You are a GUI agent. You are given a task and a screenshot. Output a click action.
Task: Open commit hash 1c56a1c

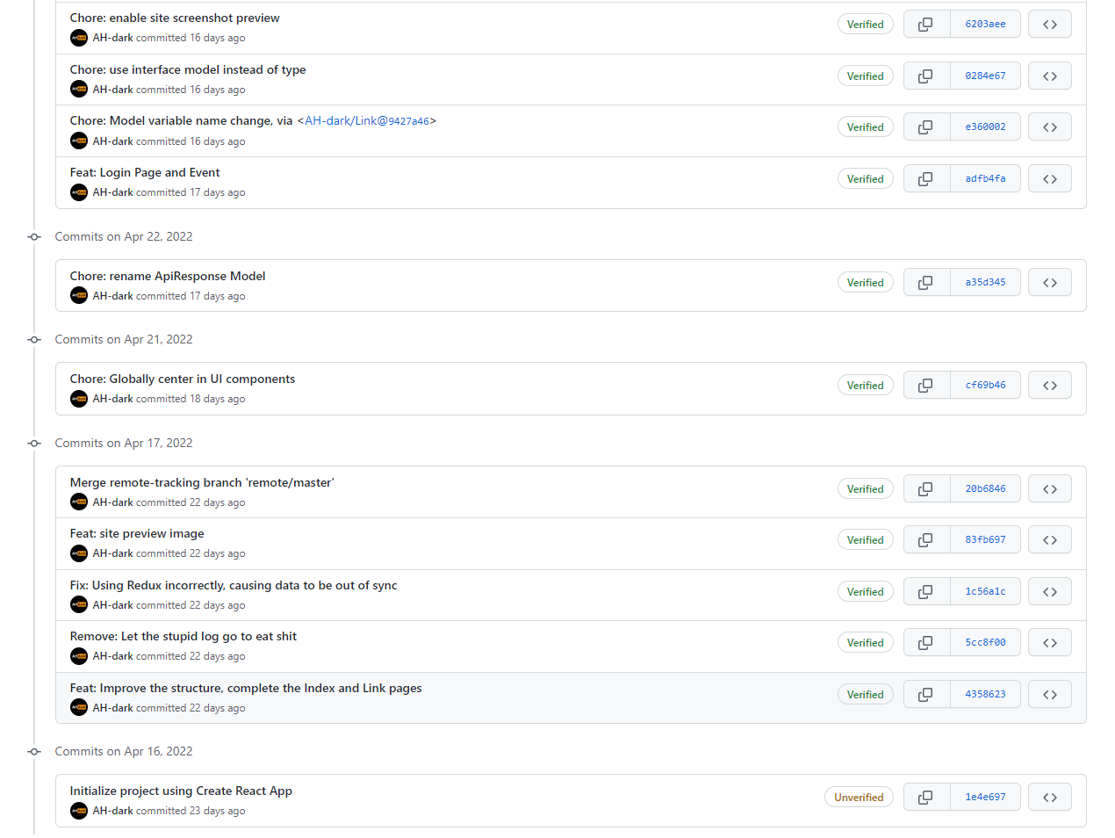pyautogui.click(x=985, y=592)
